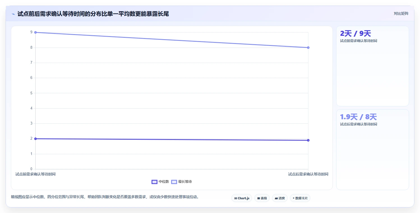Toggle the 中位数 legend item
Viewport: 420px width, 213px height.
tap(160, 182)
